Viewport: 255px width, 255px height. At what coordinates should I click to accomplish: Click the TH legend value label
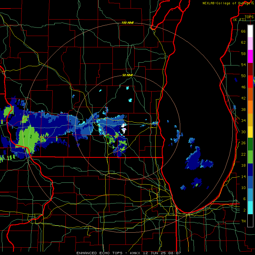point(243,221)
